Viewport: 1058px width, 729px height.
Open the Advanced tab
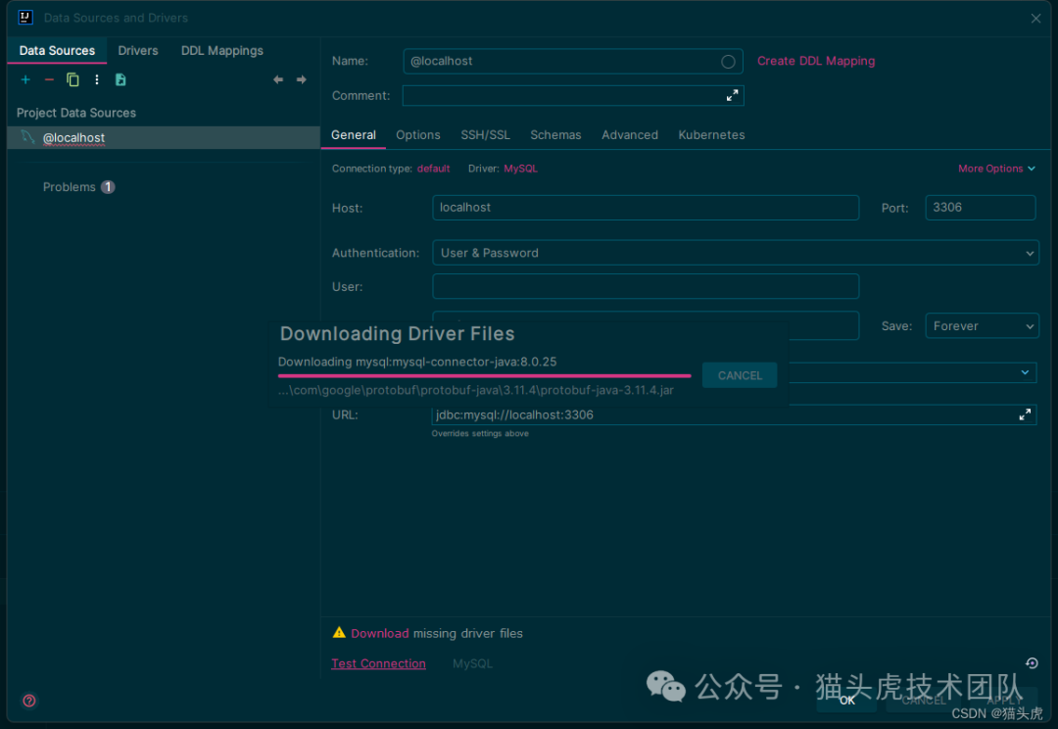[x=630, y=135]
